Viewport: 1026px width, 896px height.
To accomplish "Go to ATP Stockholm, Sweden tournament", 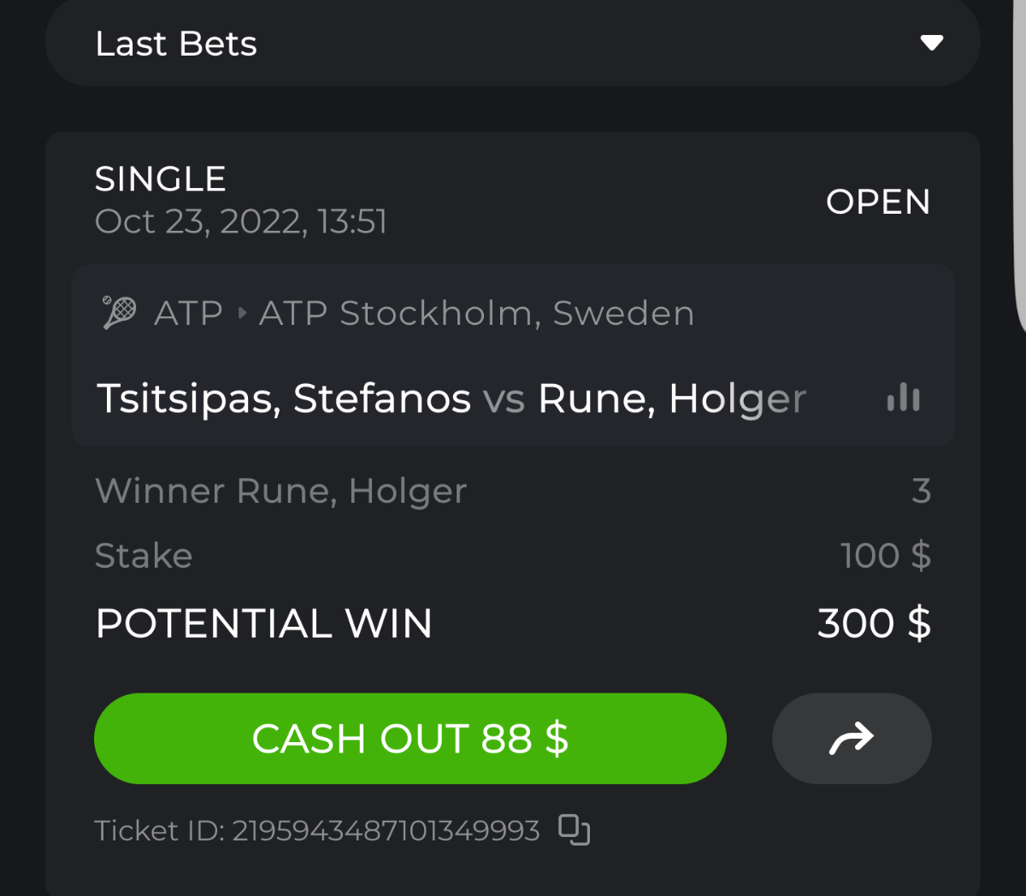I will coord(476,314).
